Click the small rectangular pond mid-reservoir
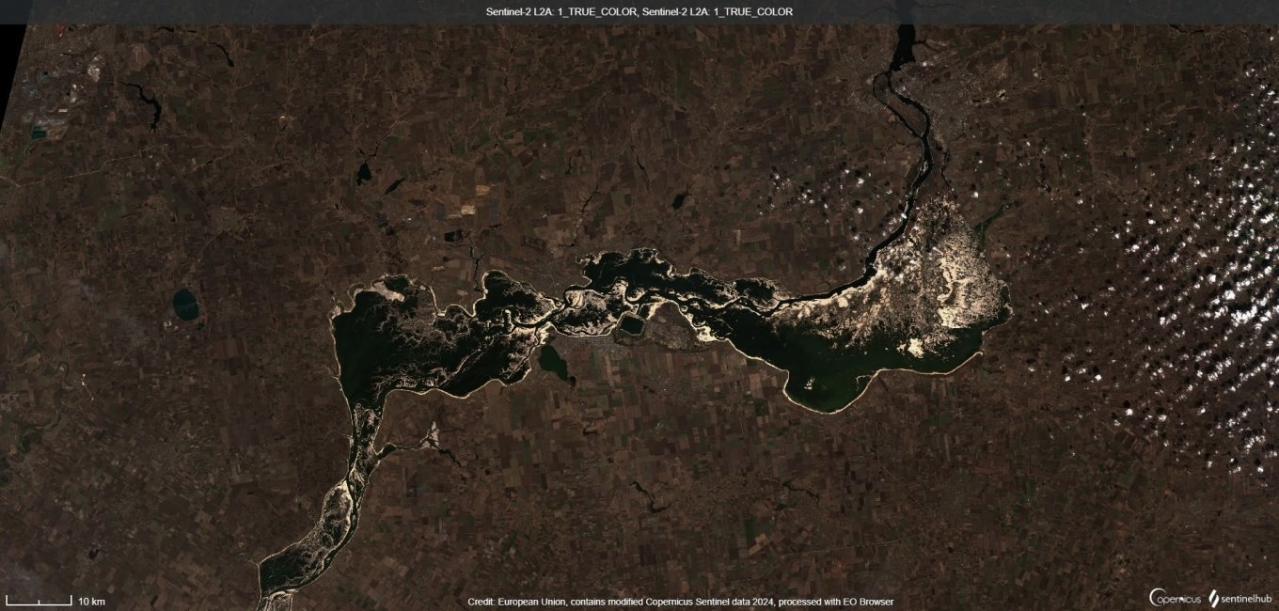 point(632,325)
